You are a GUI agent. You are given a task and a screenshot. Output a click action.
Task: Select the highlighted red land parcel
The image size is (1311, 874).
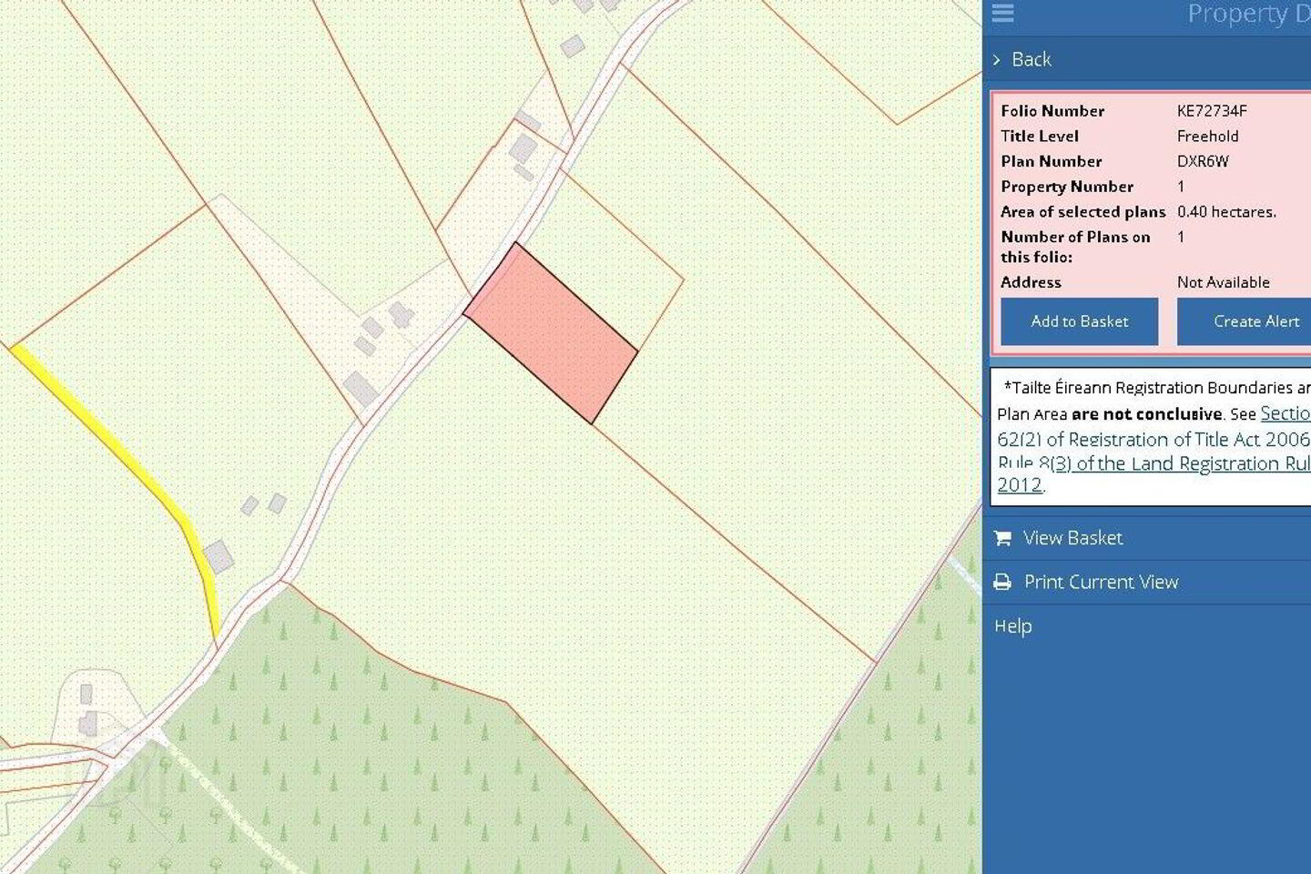tap(551, 332)
